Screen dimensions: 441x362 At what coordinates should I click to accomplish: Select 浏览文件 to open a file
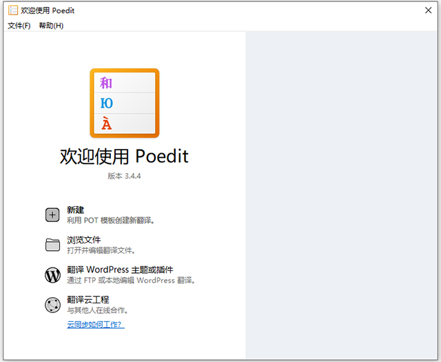[84, 240]
